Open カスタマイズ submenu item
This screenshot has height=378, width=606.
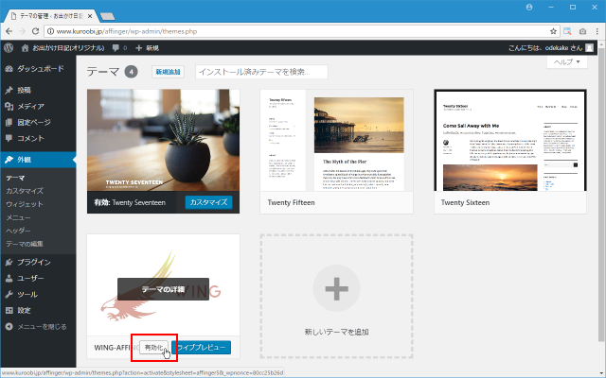(x=25, y=191)
